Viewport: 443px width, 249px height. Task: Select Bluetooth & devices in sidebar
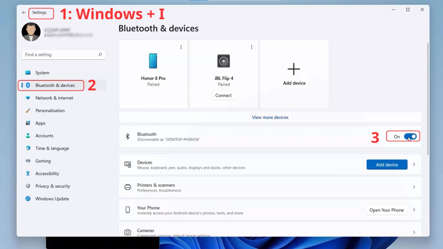[x=53, y=85]
